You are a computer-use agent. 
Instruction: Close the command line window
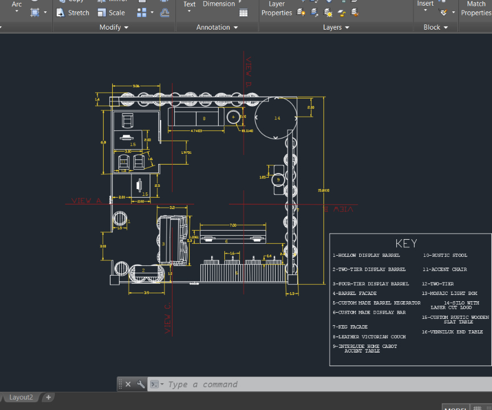click(x=128, y=384)
